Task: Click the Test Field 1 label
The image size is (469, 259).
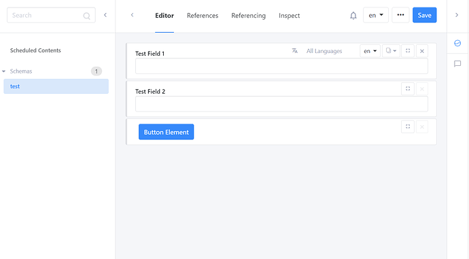Action: (x=150, y=54)
